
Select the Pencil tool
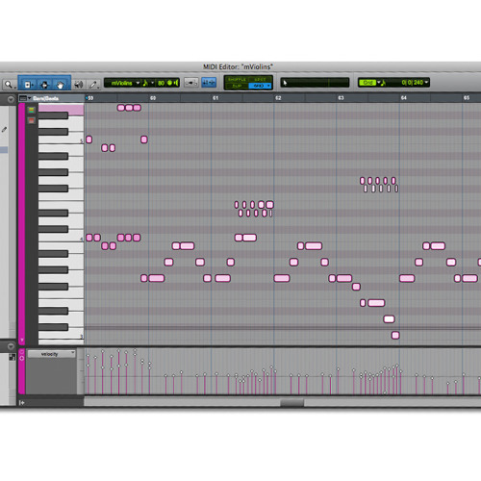point(93,85)
